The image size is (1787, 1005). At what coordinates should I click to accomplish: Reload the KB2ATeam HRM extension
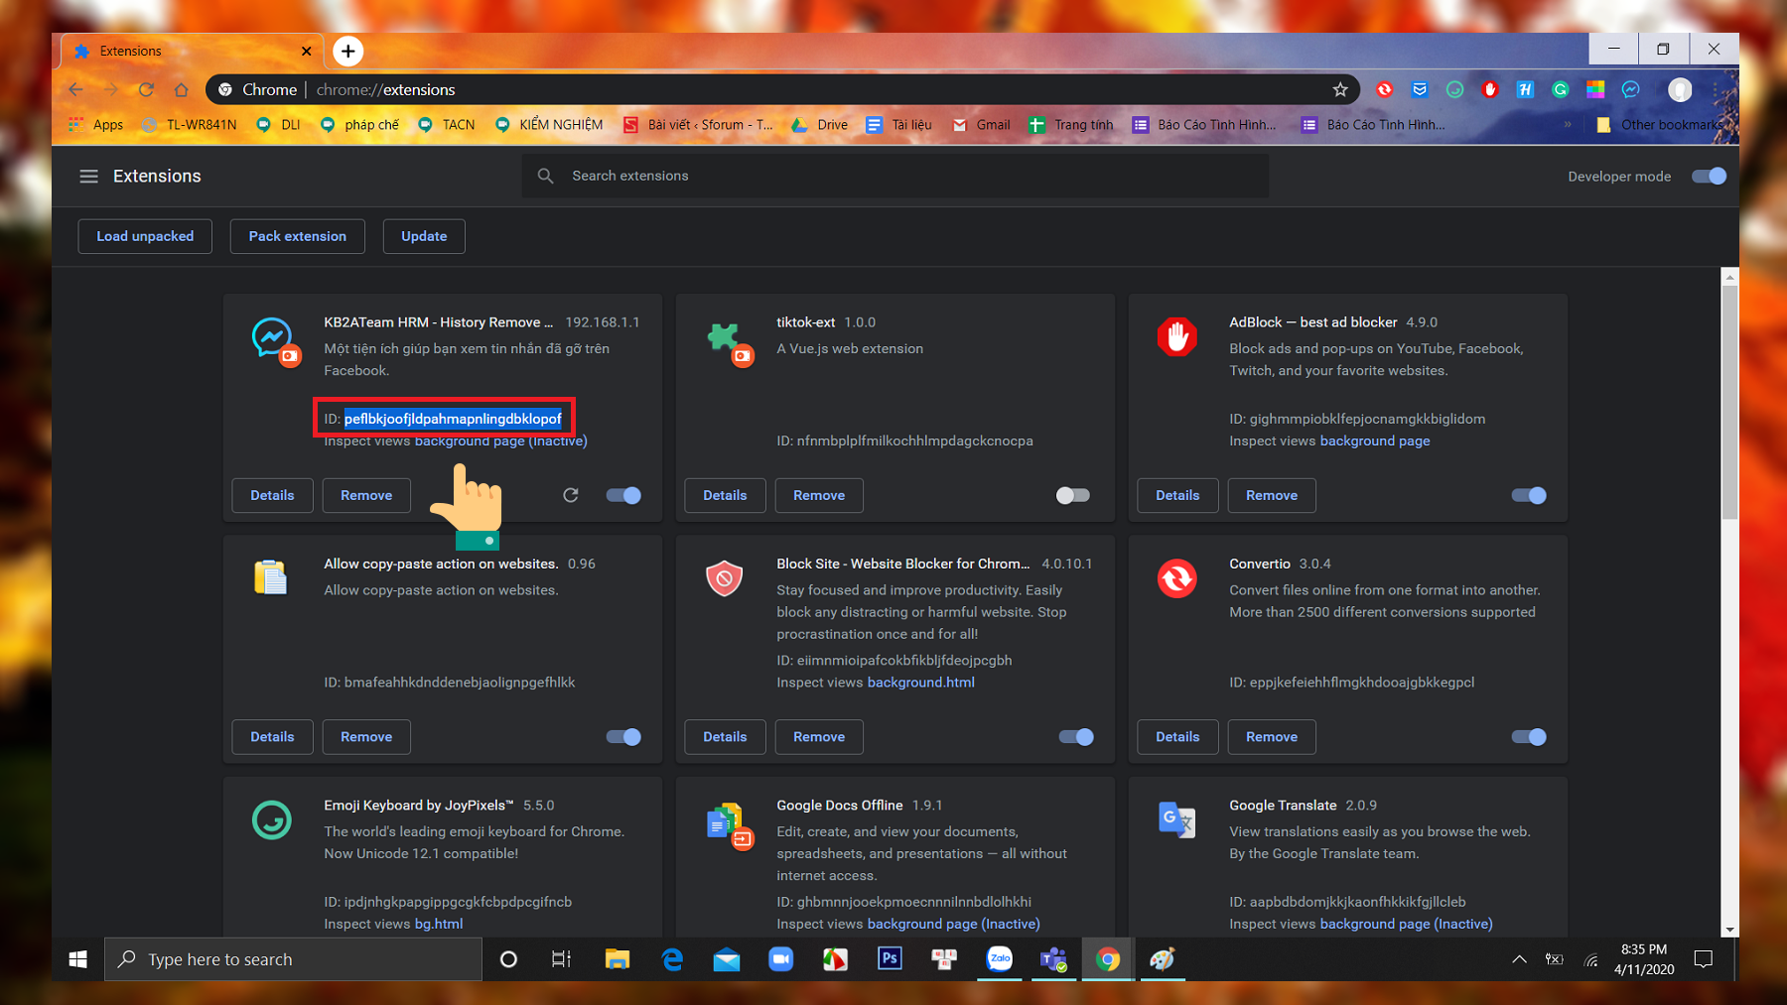tap(571, 495)
